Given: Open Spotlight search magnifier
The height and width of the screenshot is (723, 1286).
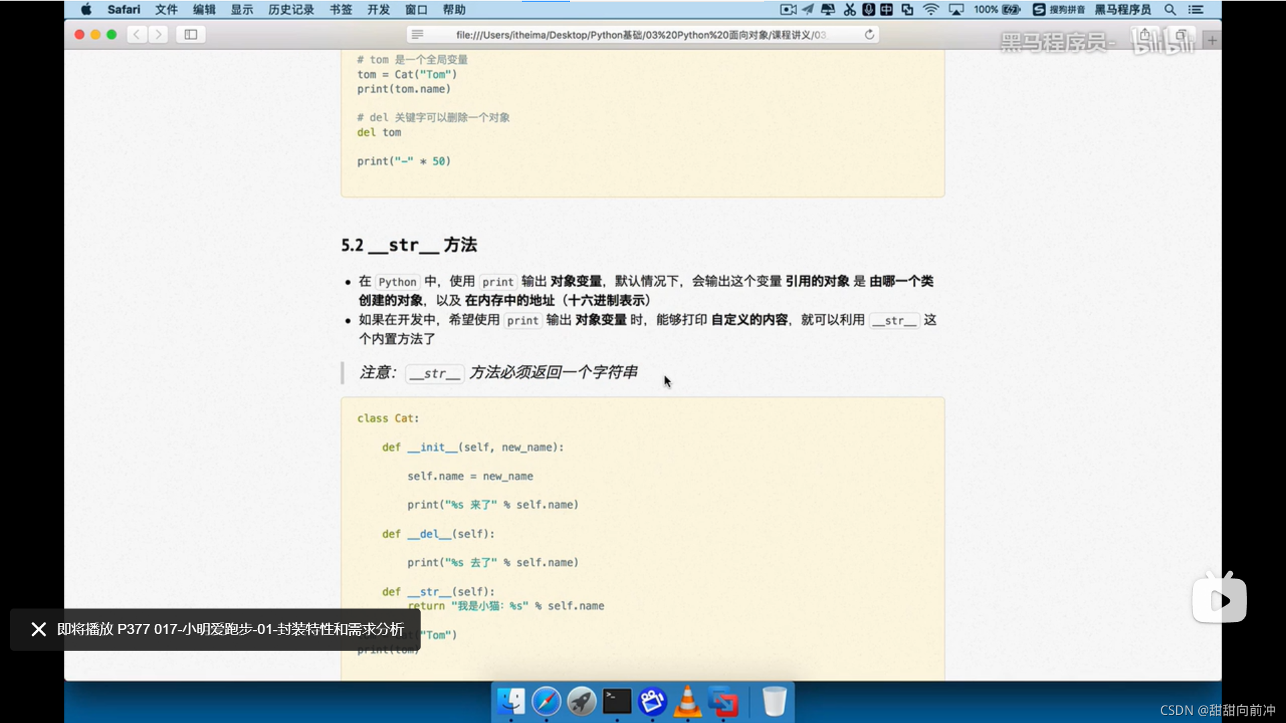Looking at the screenshot, I should pos(1170,9).
